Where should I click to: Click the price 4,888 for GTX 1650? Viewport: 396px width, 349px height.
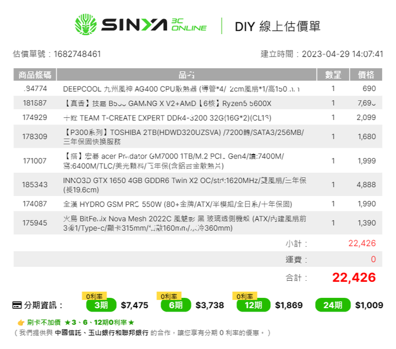[x=366, y=185]
